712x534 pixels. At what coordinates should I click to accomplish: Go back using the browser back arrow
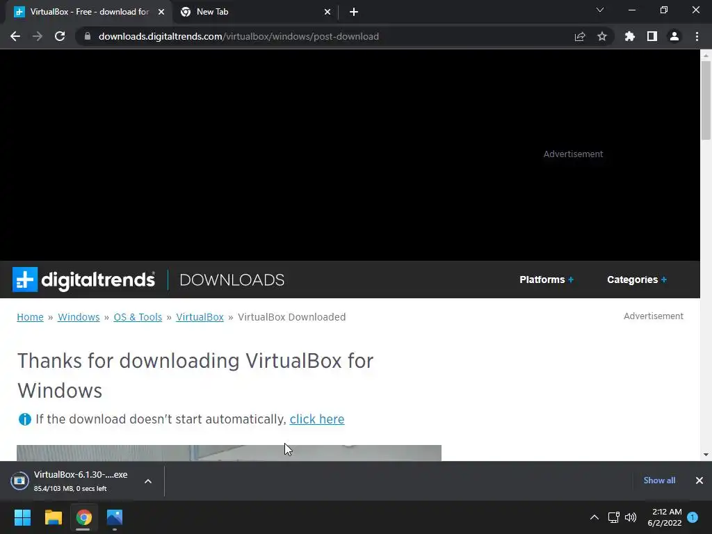pyautogui.click(x=15, y=36)
